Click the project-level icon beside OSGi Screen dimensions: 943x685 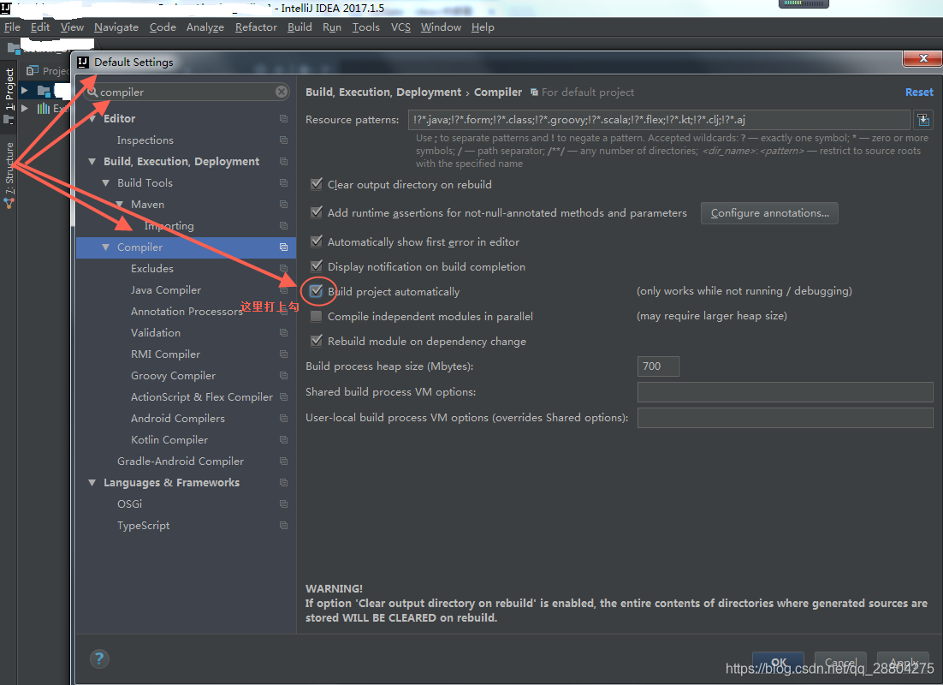(x=283, y=504)
